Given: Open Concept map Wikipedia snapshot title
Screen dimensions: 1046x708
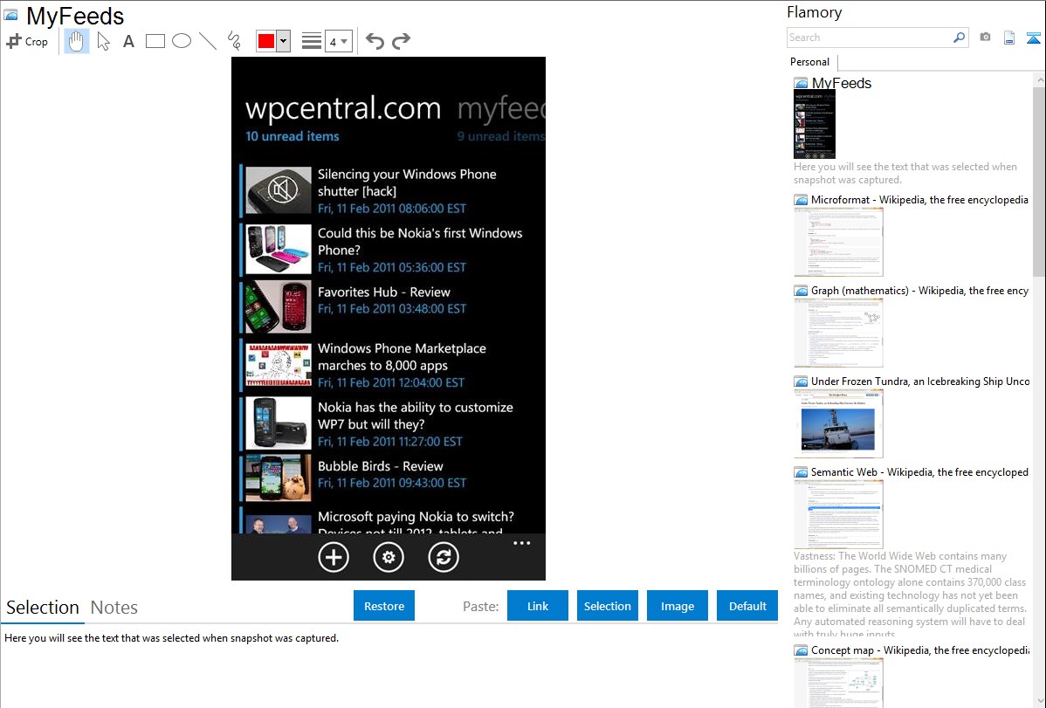Looking at the screenshot, I should [x=920, y=650].
